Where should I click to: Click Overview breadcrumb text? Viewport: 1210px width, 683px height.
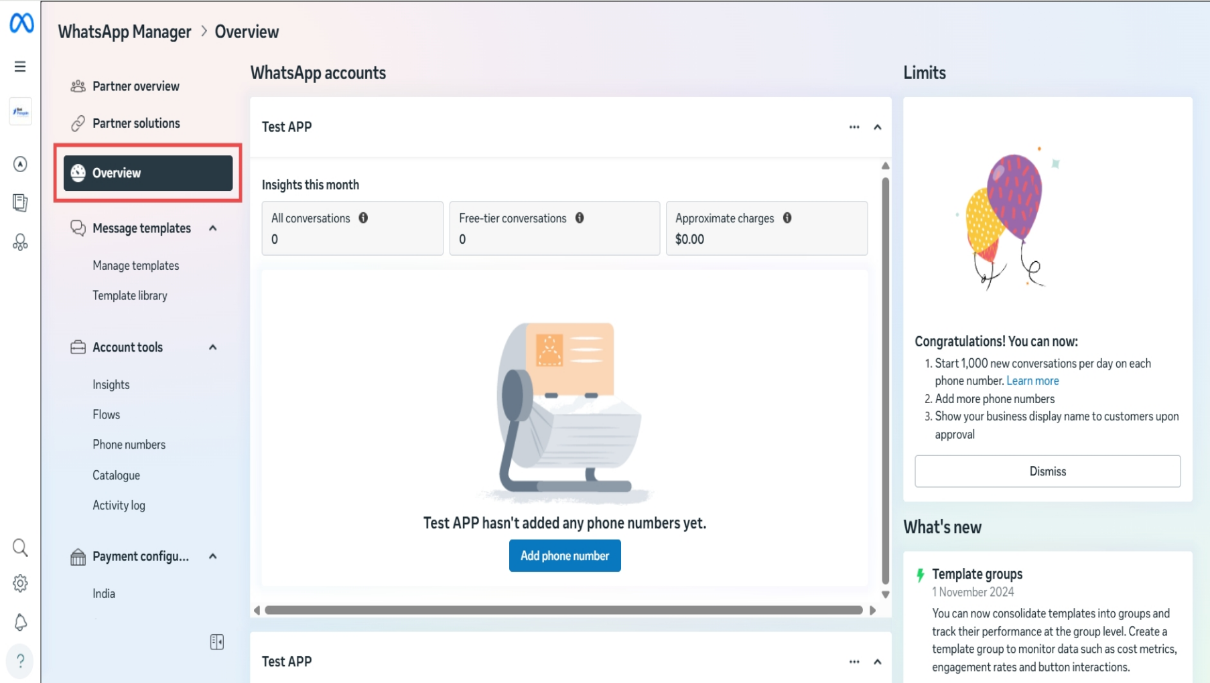click(247, 31)
